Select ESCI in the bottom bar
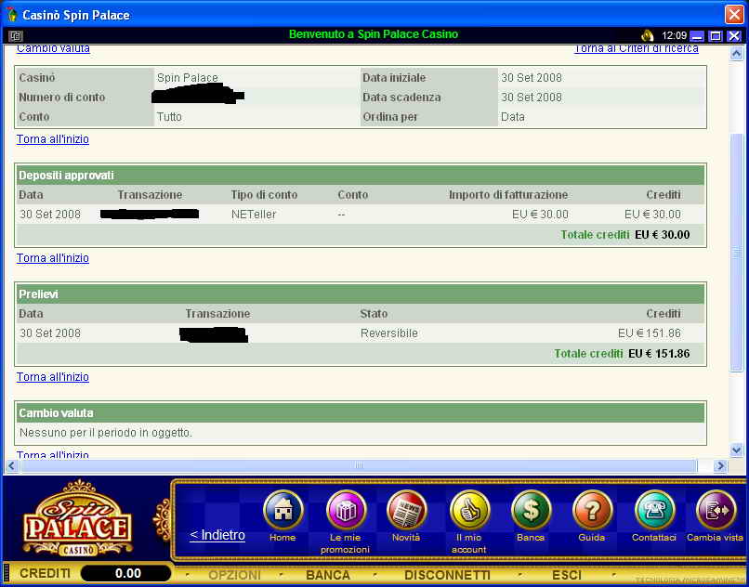This screenshot has height=587, width=749. [x=567, y=575]
